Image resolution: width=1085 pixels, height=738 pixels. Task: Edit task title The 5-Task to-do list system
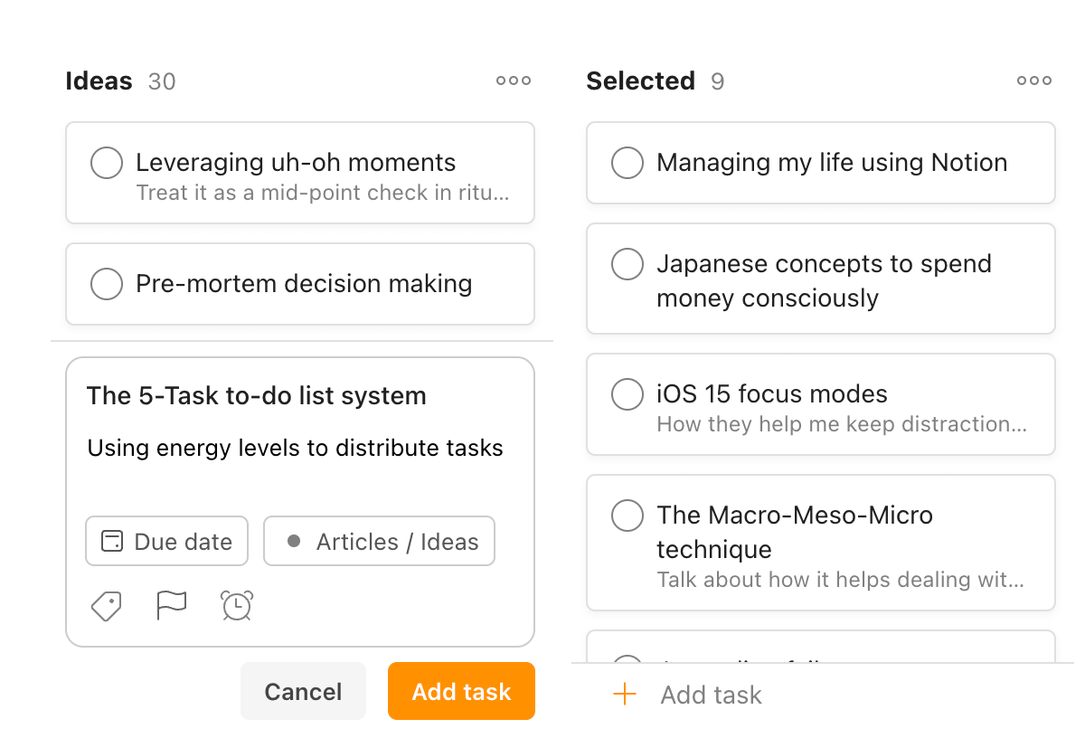click(x=257, y=396)
